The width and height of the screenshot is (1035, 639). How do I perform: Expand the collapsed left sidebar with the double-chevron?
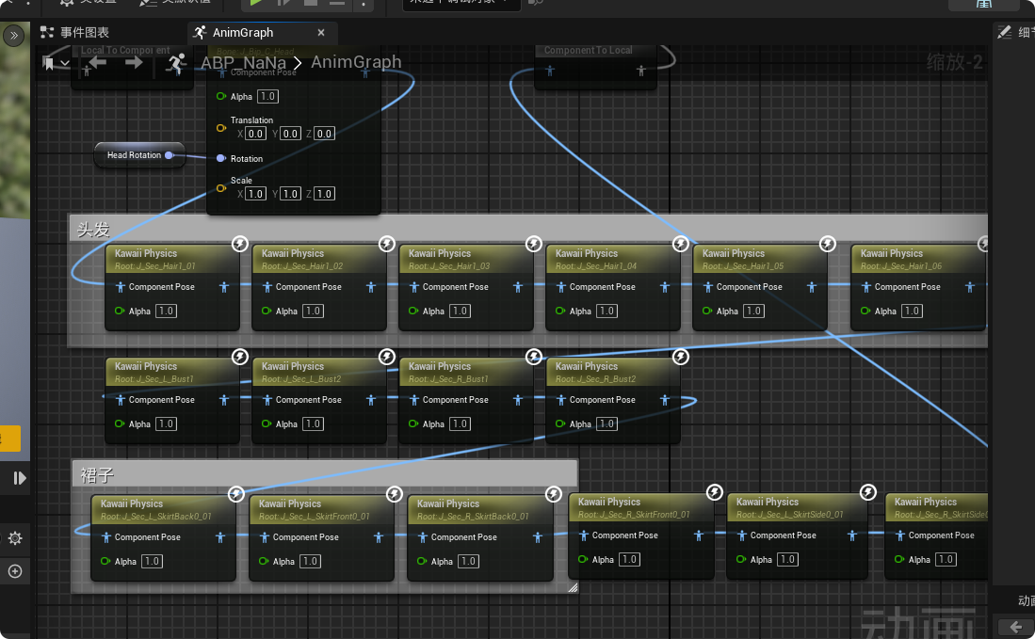(13, 35)
